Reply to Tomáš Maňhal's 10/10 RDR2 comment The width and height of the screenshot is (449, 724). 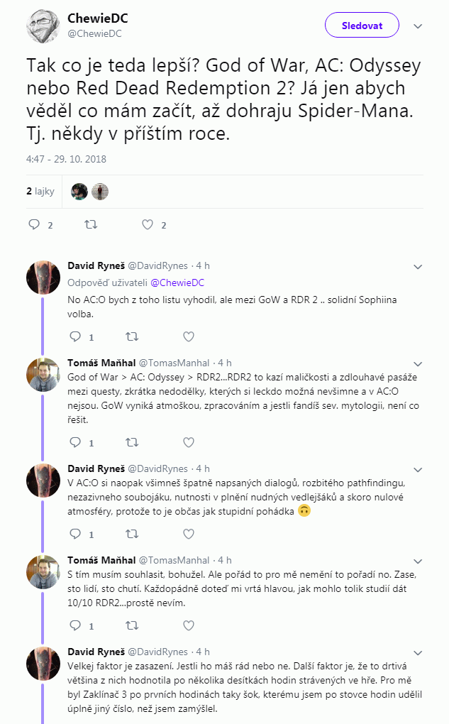(75, 625)
